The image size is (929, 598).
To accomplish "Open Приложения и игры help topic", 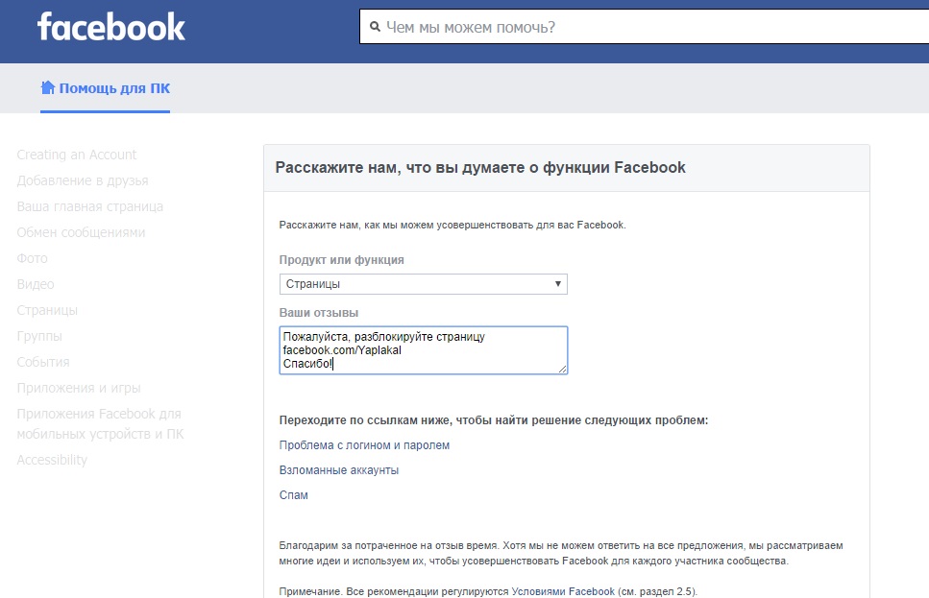I will point(79,388).
